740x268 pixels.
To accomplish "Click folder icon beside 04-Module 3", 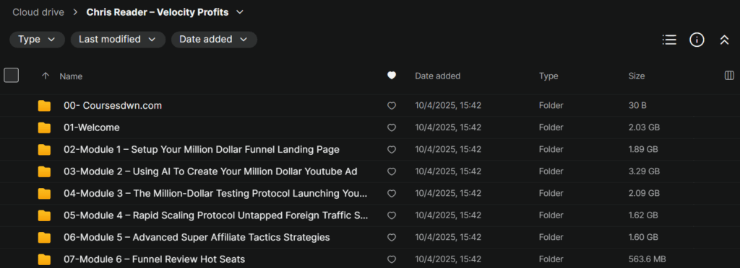I will [x=44, y=193].
